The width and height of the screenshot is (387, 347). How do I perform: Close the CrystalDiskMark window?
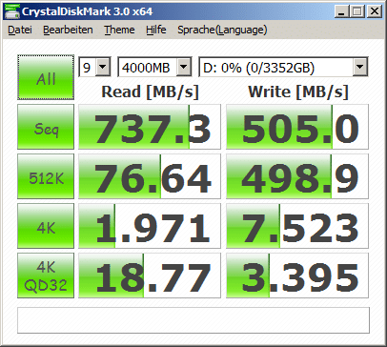click(x=375, y=11)
